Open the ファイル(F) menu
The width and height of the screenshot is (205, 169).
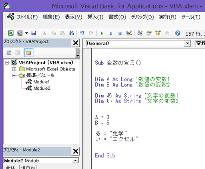(27, 17)
